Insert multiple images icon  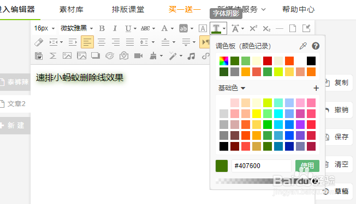(x=81, y=55)
